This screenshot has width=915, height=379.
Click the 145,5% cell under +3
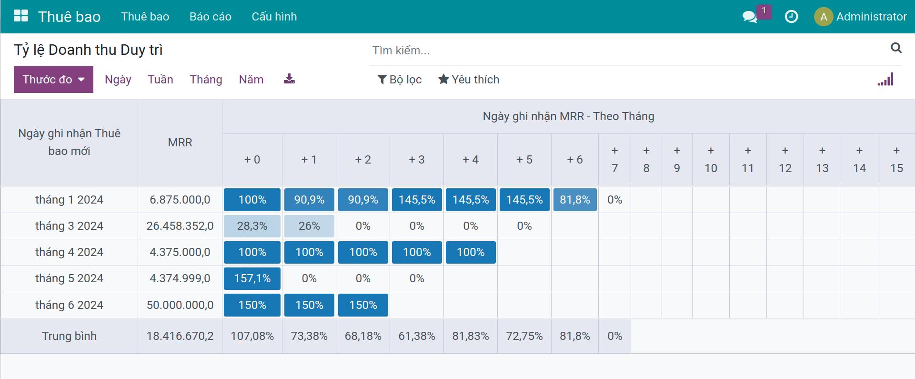click(417, 200)
